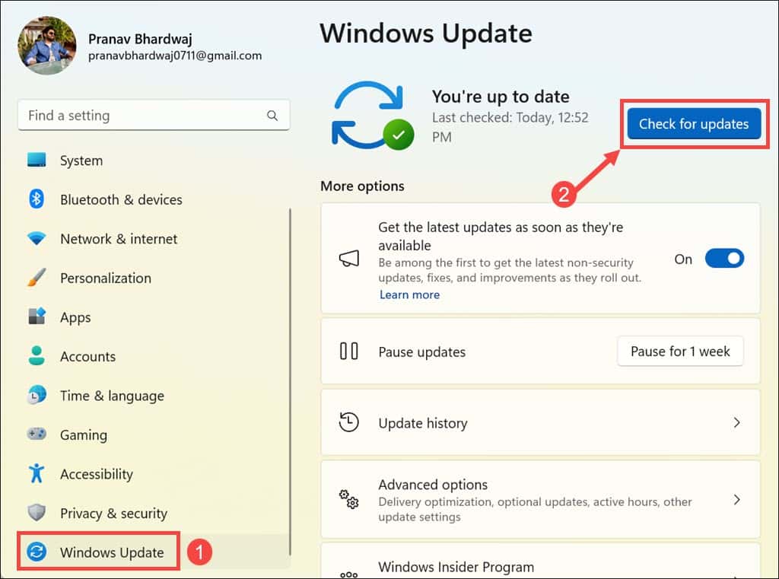Click the large Windows Update page heading
Viewport: 779px width, 579px height.
click(x=426, y=33)
